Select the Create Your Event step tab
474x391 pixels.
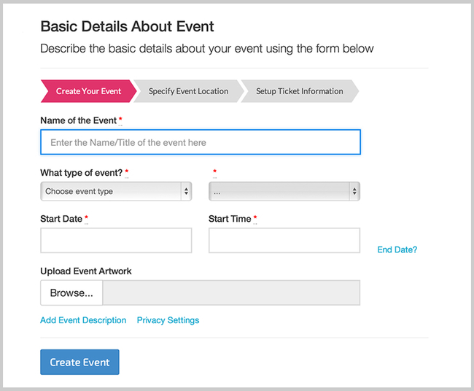click(x=88, y=91)
